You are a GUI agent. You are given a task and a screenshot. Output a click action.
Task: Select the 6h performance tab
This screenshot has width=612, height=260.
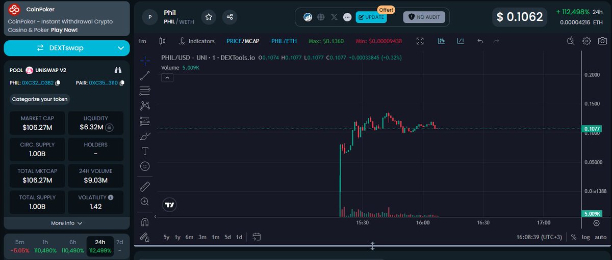pyautogui.click(x=73, y=246)
